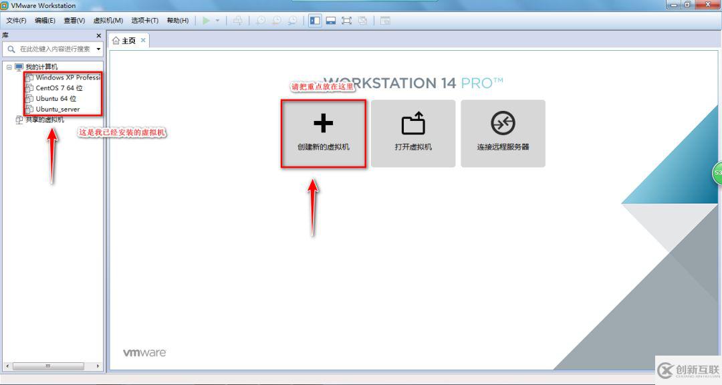Collapse the 我的计算机 tree node
Viewport: 722px width, 385px height.
pos(9,67)
